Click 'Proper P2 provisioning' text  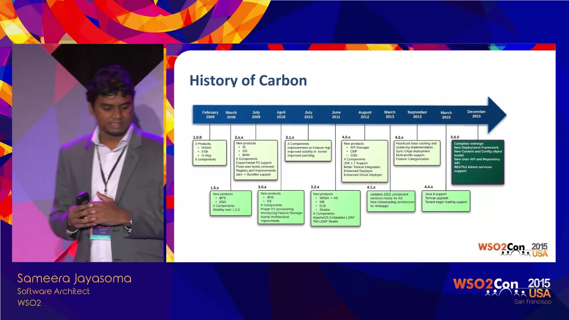click(x=277, y=209)
